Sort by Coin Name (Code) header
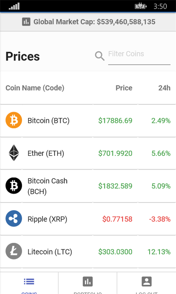This screenshot has width=176, height=294. pyautogui.click(x=35, y=88)
